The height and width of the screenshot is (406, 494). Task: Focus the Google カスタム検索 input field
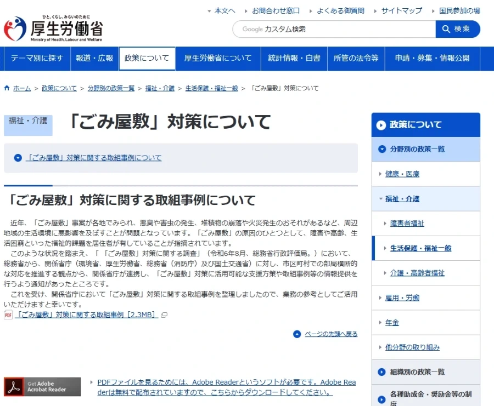coord(334,29)
